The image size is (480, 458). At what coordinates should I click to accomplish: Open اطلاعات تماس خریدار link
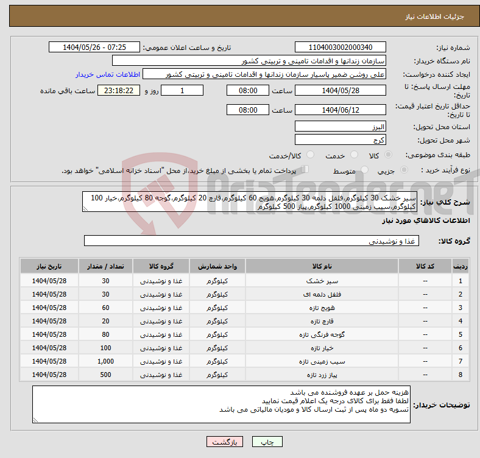click(x=108, y=74)
